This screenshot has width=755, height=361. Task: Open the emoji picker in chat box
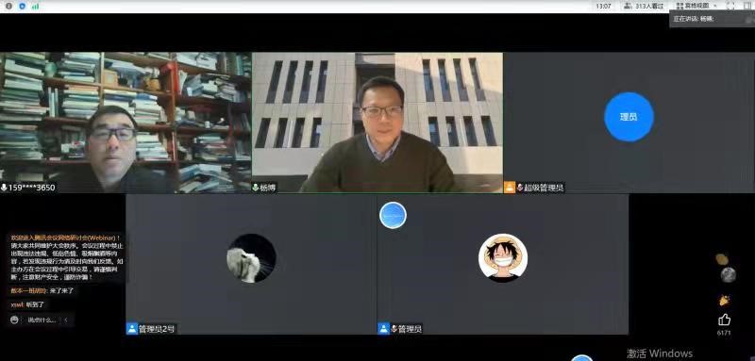14,320
